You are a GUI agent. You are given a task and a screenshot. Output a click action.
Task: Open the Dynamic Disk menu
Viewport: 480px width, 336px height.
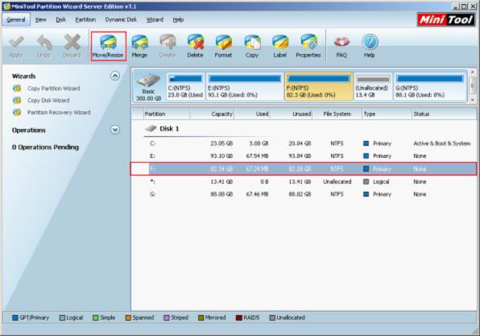point(121,19)
